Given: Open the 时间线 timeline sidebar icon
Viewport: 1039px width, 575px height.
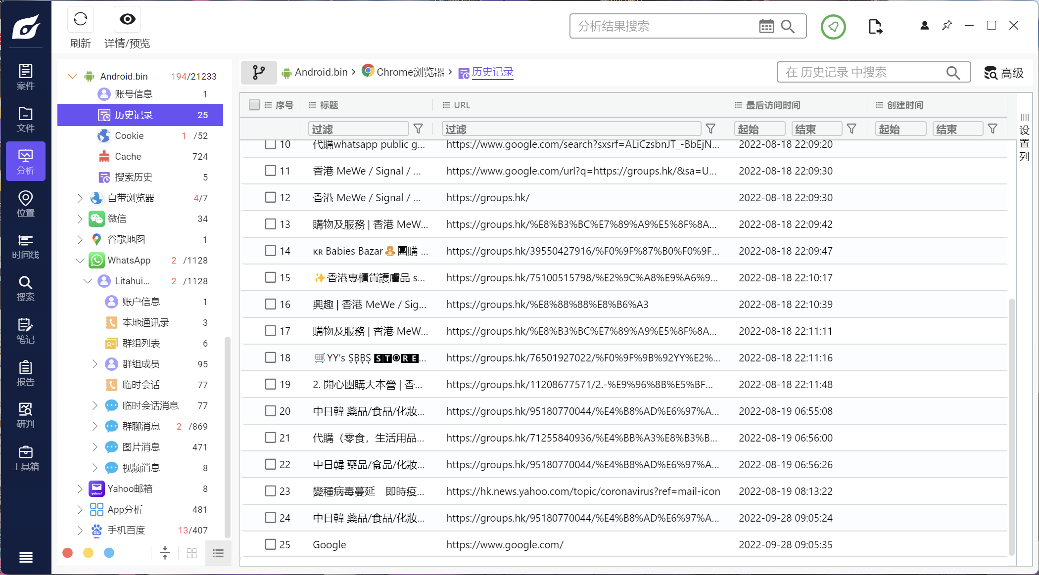Looking at the screenshot, I should click(x=26, y=246).
